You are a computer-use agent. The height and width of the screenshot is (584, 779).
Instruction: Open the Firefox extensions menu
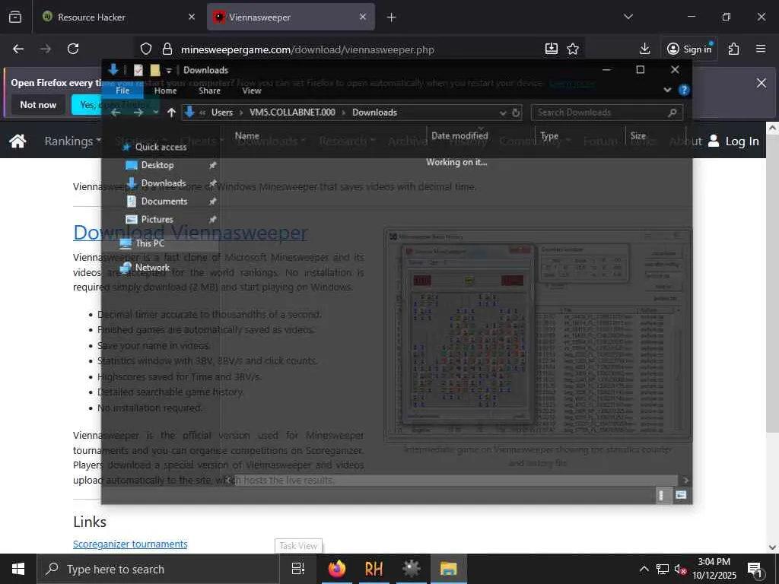(733, 49)
